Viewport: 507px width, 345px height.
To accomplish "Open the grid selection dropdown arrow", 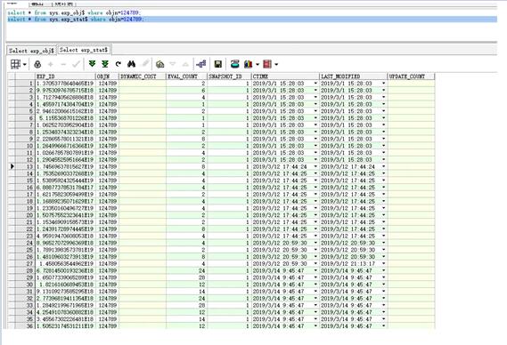I will pyautogui.click(x=25, y=65).
